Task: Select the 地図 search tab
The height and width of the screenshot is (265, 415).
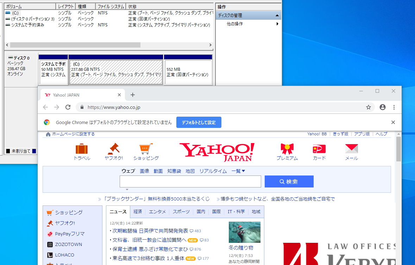Action: click(190, 171)
